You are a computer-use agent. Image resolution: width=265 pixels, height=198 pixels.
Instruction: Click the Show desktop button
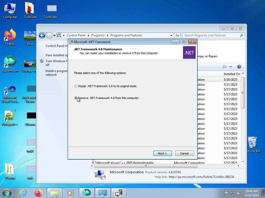coord(263,193)
